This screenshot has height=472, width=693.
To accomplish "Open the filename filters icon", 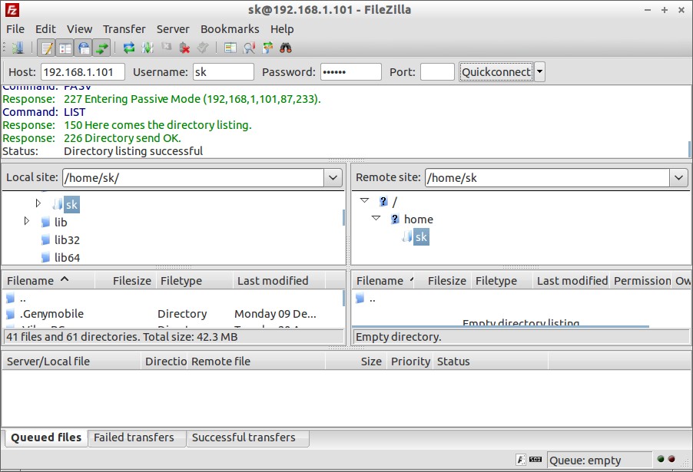I will 230,48.
